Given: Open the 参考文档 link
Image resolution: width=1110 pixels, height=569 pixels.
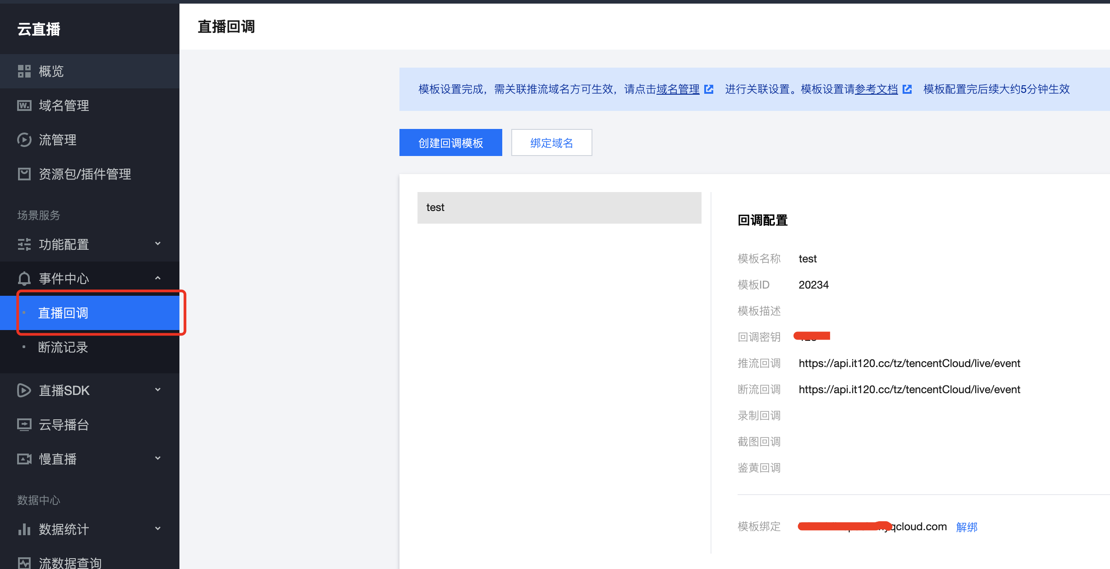Looking at the screenshot, I should pyautogui.click(x=876, y=89).
